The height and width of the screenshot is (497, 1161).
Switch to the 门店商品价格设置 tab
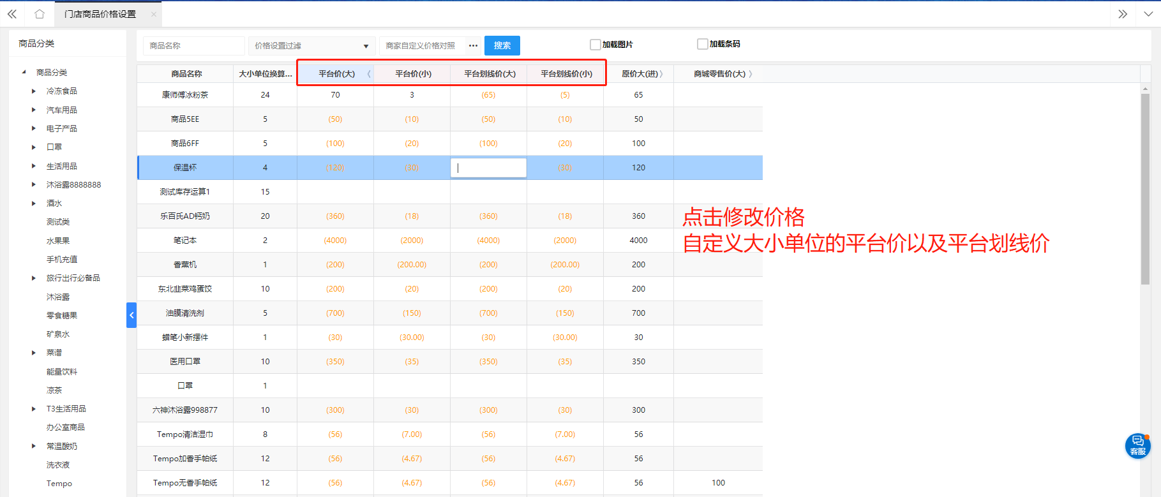pyautogui.click(x=100, y=14)
